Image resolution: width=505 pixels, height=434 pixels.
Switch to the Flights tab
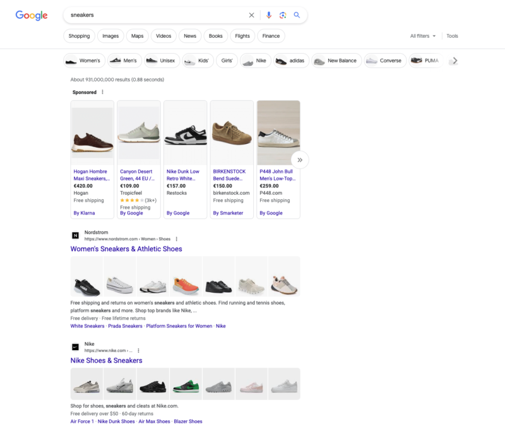pyautogui.click(x=242, y=36)
